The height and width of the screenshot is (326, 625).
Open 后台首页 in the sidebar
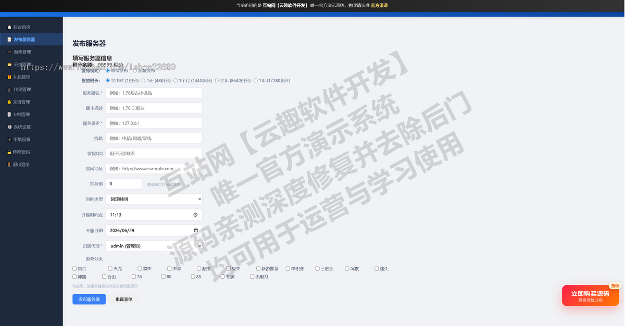31,27
